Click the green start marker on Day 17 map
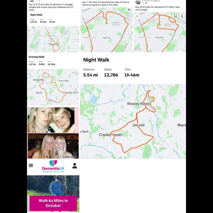This screenshot has width=213, height=213. click(106, 23)
